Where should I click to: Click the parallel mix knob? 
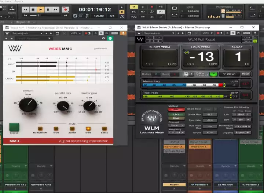(63, 106)
